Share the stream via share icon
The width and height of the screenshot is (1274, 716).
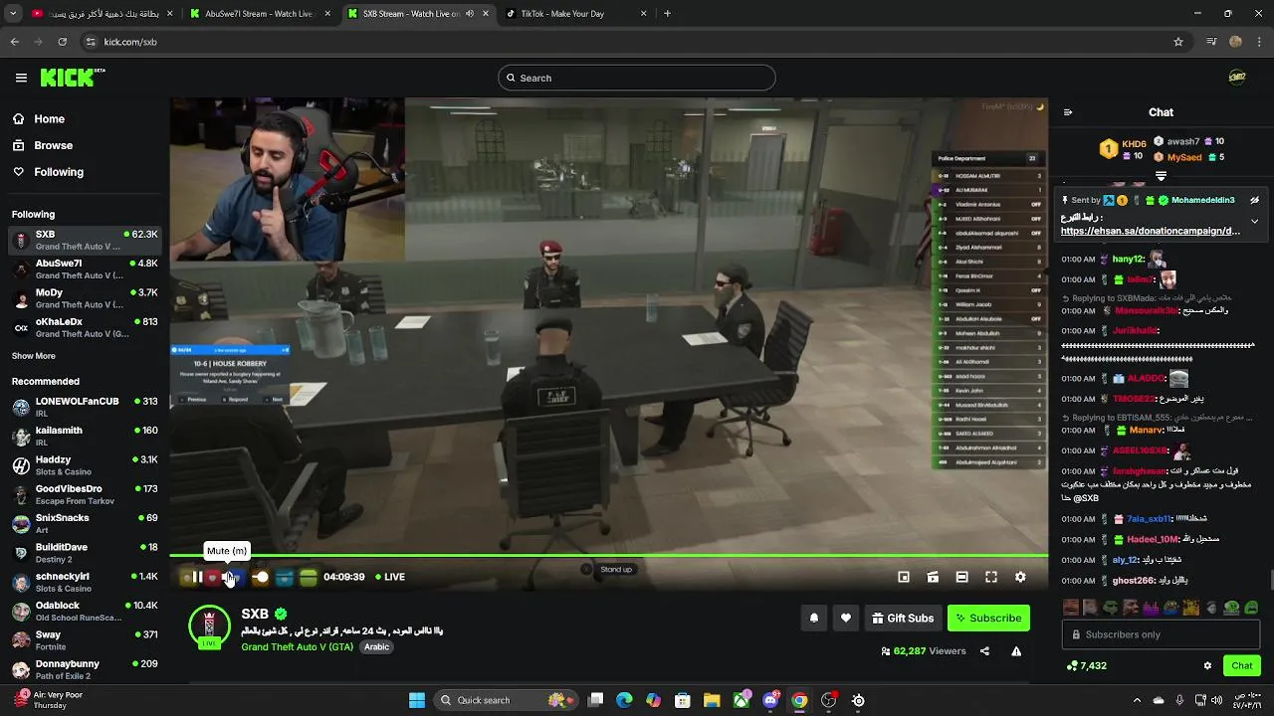pos(984,651)
